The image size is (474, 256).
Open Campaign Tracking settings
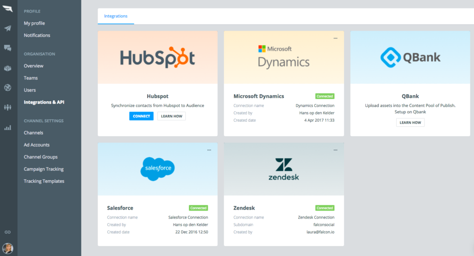pos(44,169)
